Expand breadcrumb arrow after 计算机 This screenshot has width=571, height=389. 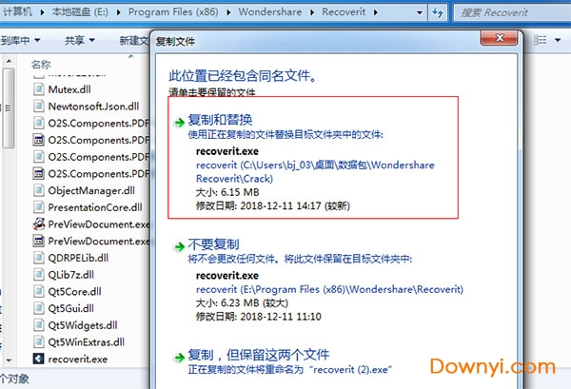42,12
